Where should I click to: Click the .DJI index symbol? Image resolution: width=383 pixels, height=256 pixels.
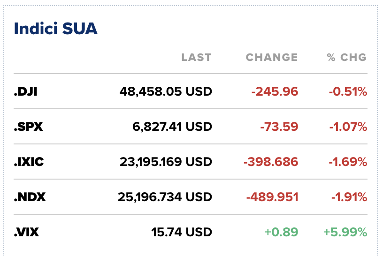pyautogui.click(x=25, y=91)
